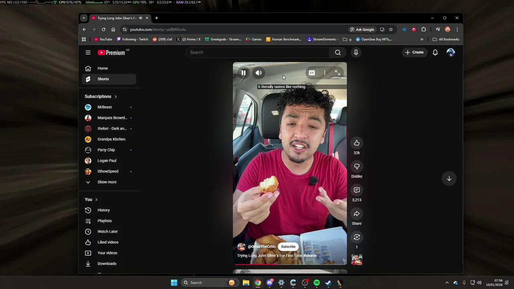Image resolution: width=514 pixels, height=289 pixels.
Task: Open Steam from the taskbar
Action: [x=328, y=283]
